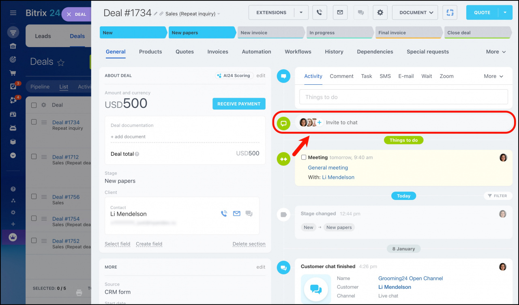Open the box sidebar icon
Viewport: 519px width, 305px height.
[13, 142]
